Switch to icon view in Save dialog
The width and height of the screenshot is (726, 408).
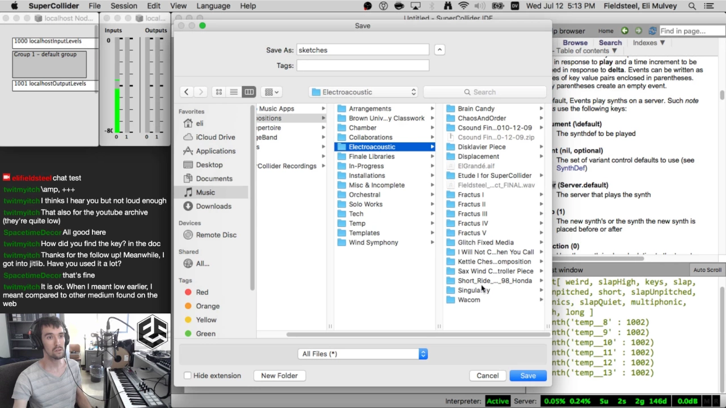click(x=219, y=92)
